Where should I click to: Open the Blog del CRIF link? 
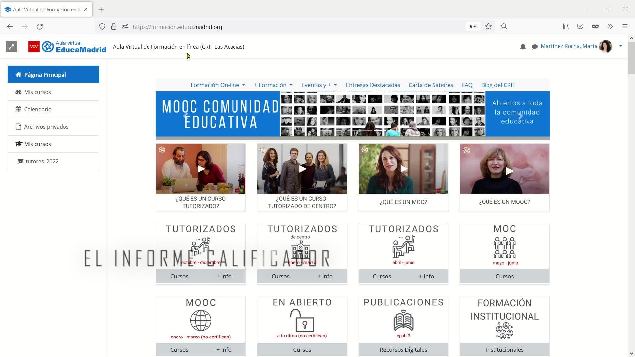coord(498,85)
